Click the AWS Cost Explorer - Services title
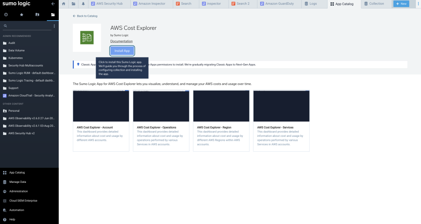This screenshot has width=421, height=224. tap(275, 128)
